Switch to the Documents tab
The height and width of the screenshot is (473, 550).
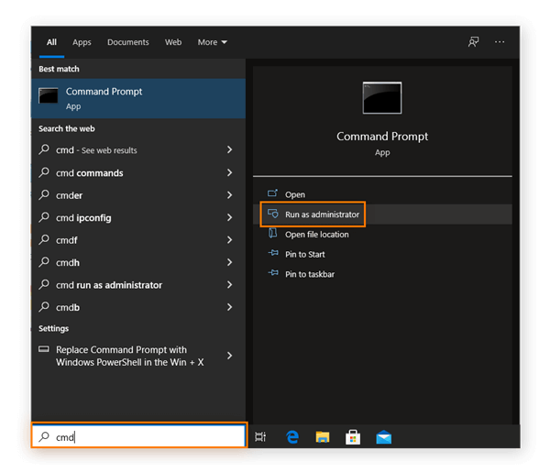127,42
